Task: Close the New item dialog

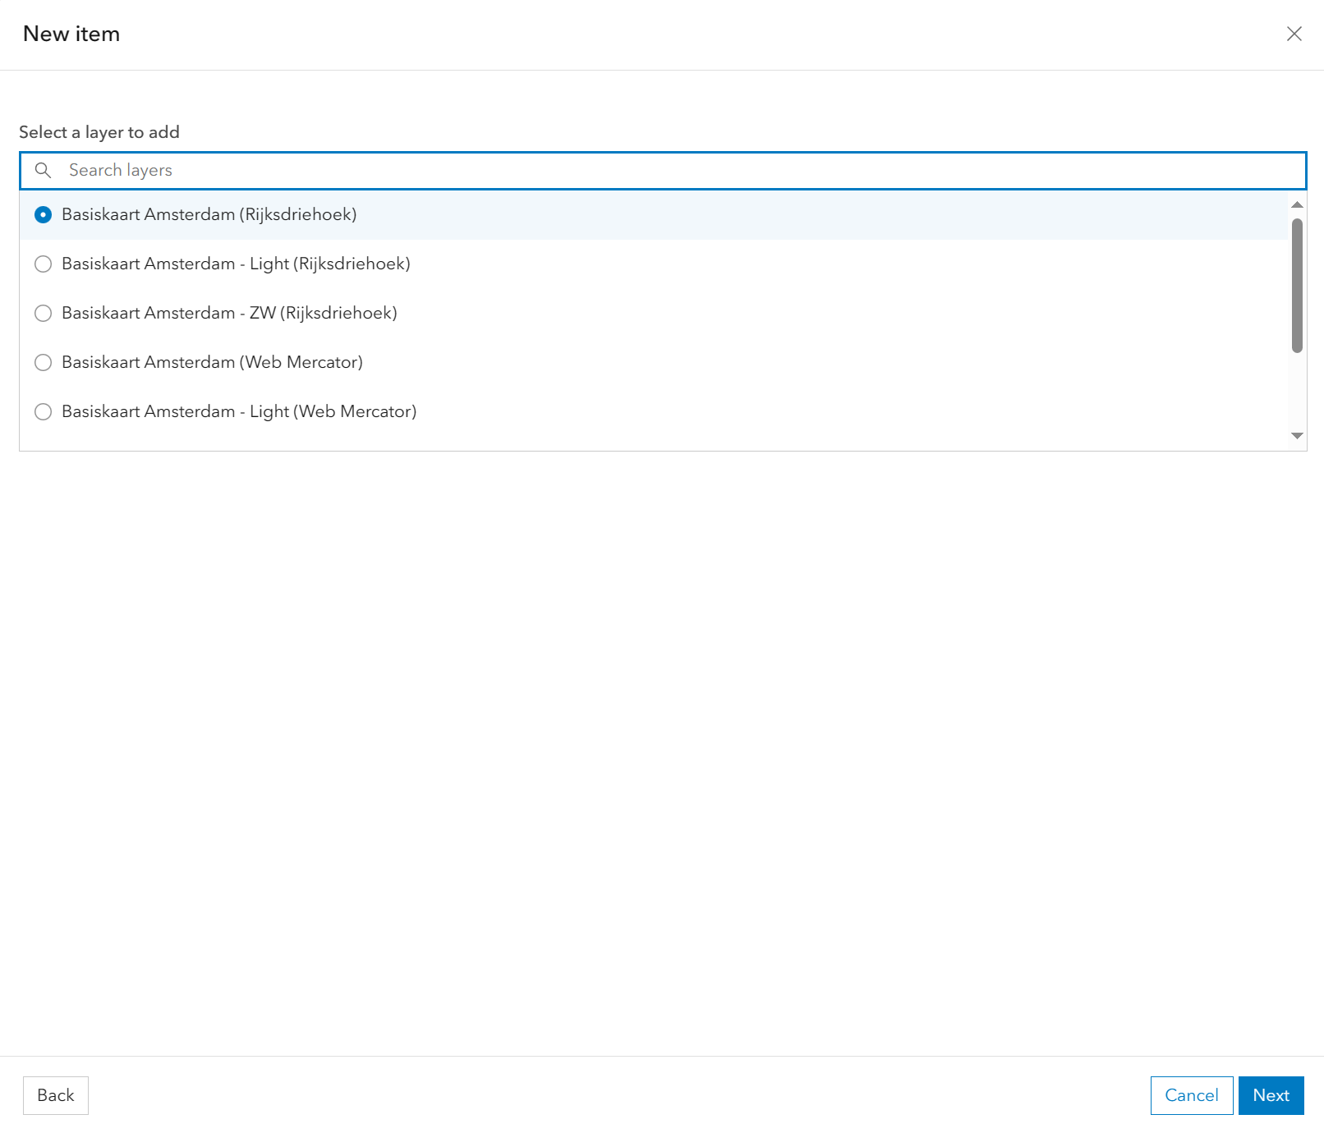Action: point(1294,34)
